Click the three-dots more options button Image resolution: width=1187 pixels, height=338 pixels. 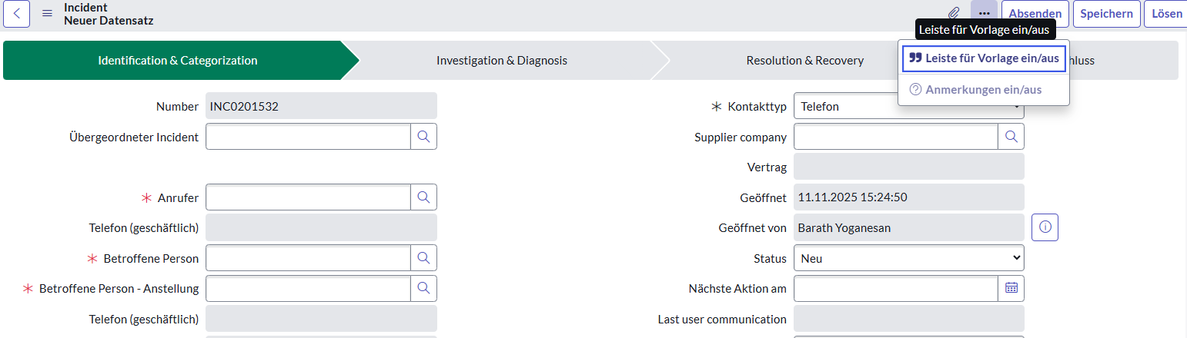coord(984,14)
